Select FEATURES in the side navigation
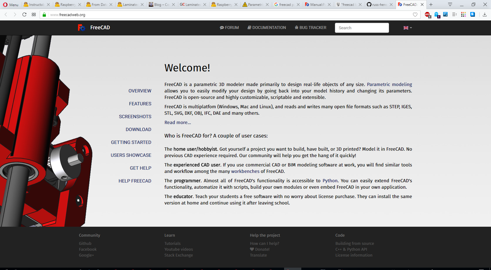491x270 pixels. (140, 104)
